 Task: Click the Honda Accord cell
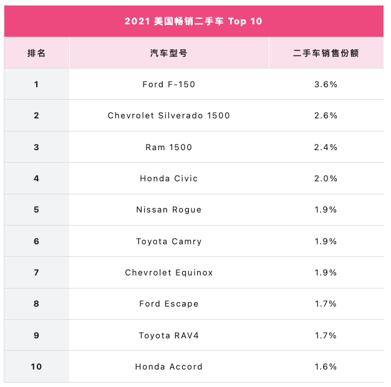pos(169,366)
